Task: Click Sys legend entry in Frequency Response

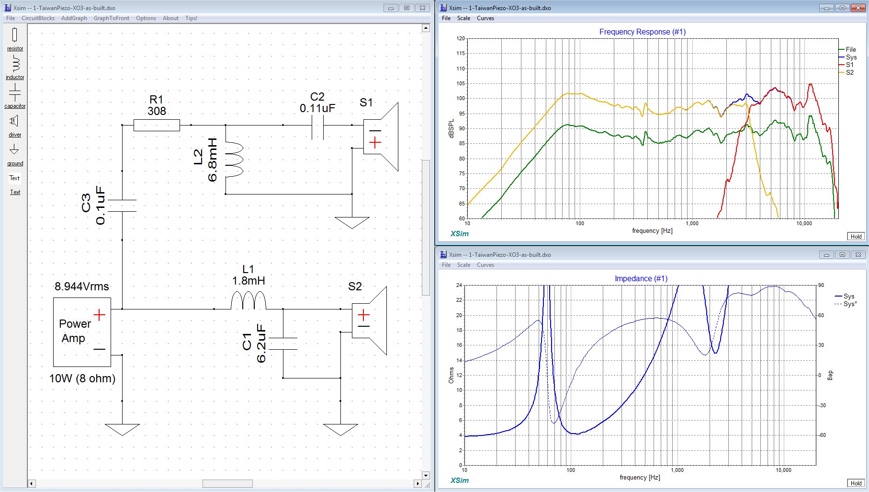Action: (848, 57)
